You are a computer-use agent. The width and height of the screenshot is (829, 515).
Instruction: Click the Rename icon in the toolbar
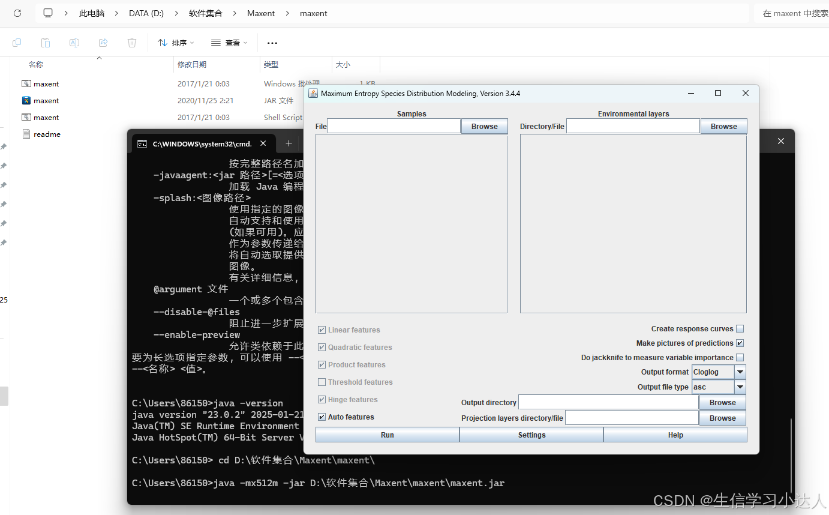pos(74,43)
